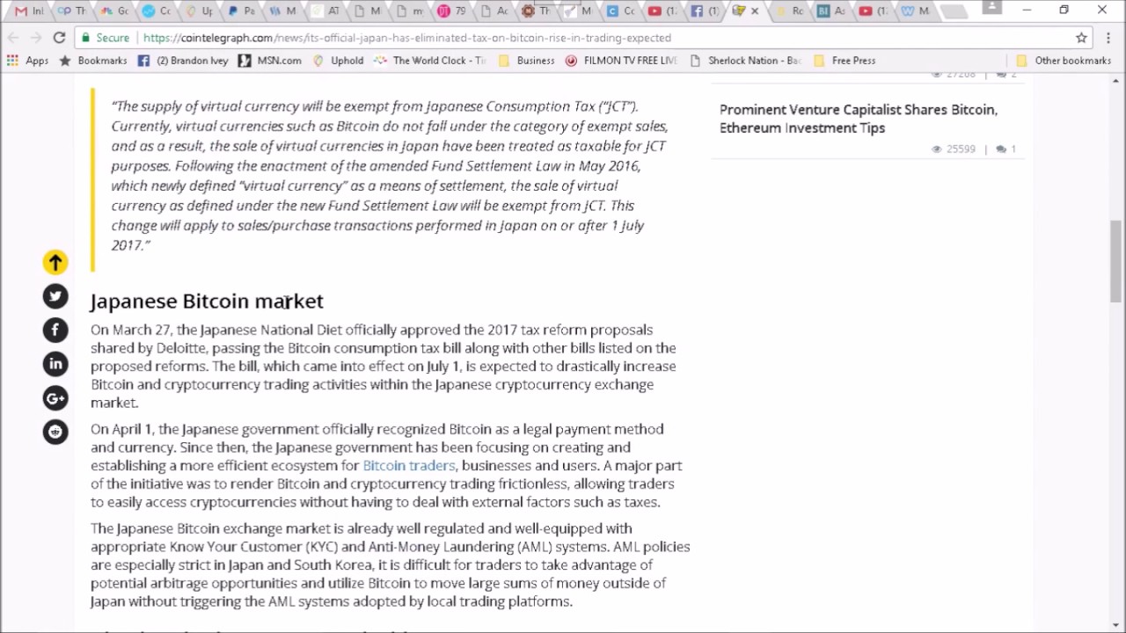
Task: Click paragraph starting 'On March 27'
Action: [x=384, y=366]
